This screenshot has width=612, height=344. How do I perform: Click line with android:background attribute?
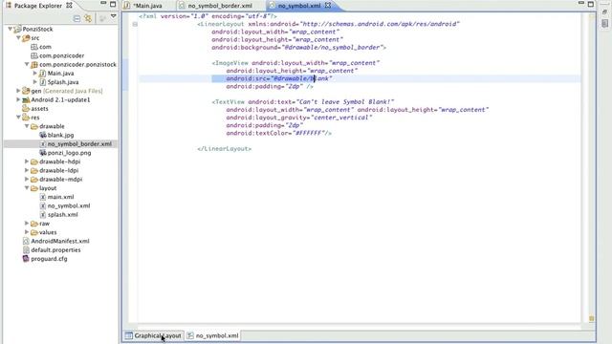tap(298, 47)
